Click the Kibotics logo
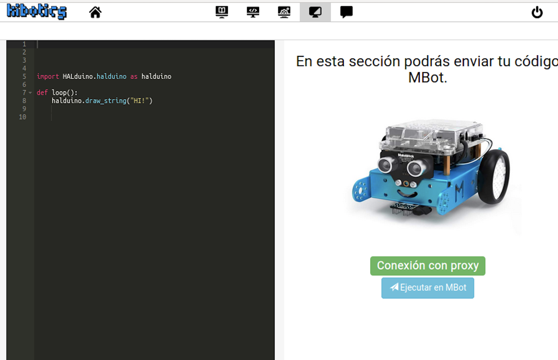This screenshot has height=360, width=558. tap(37, 12)
